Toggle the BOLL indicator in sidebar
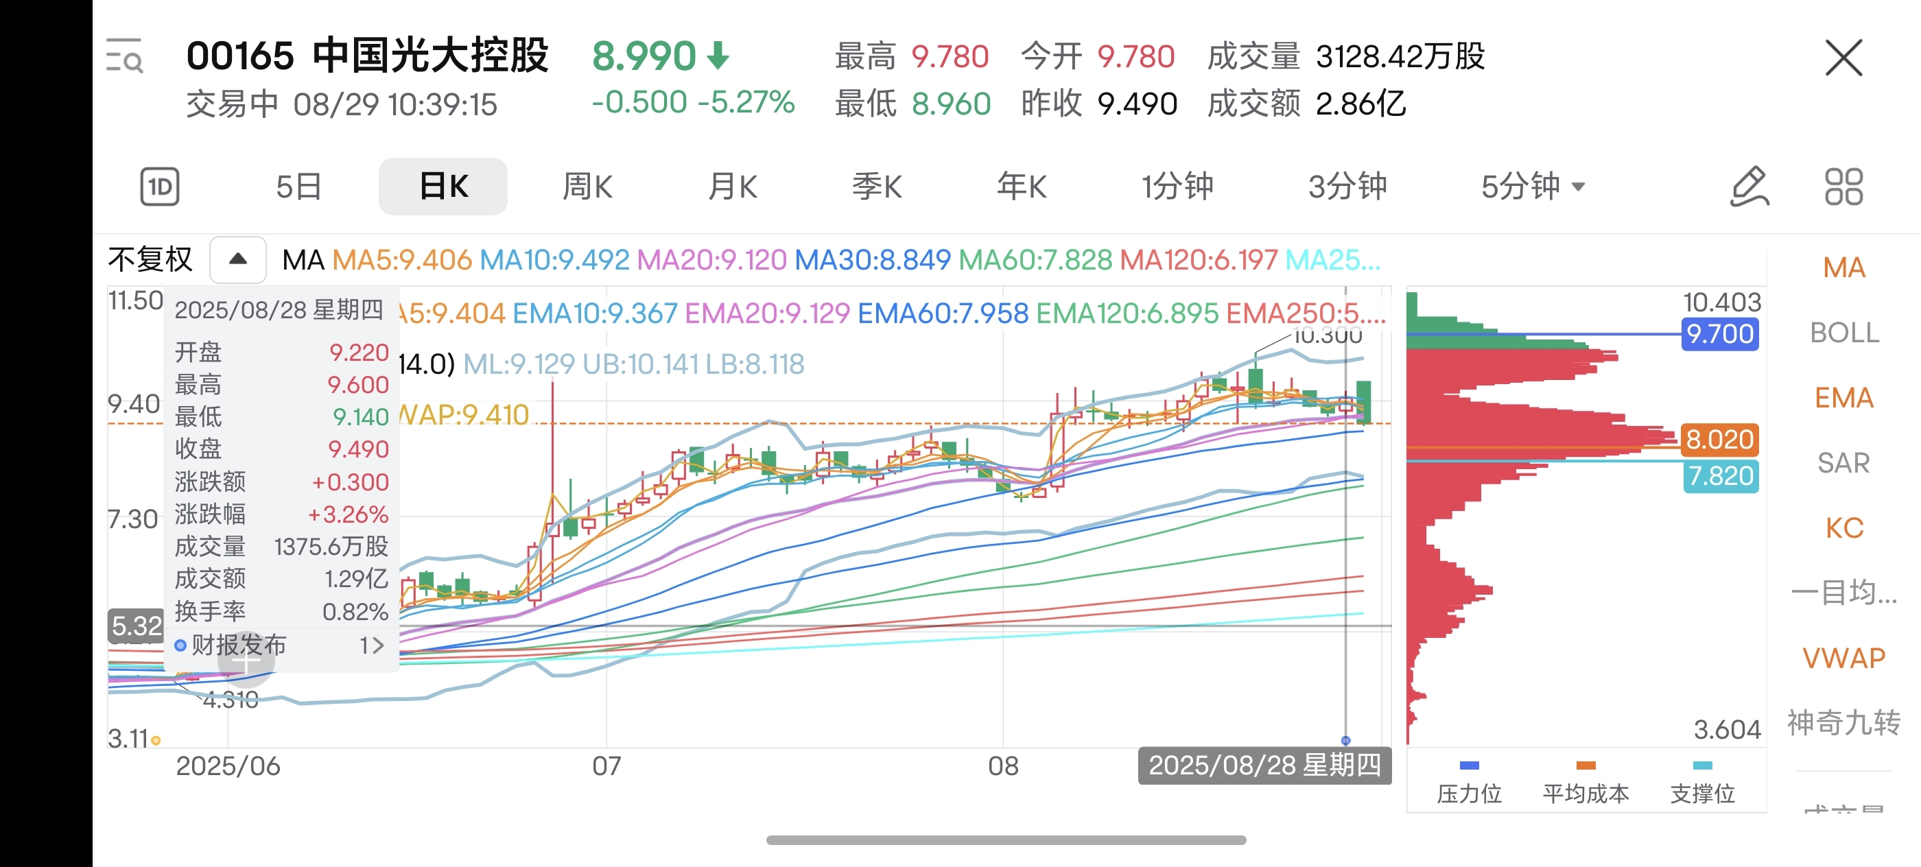 click(x=1843, y=333)
